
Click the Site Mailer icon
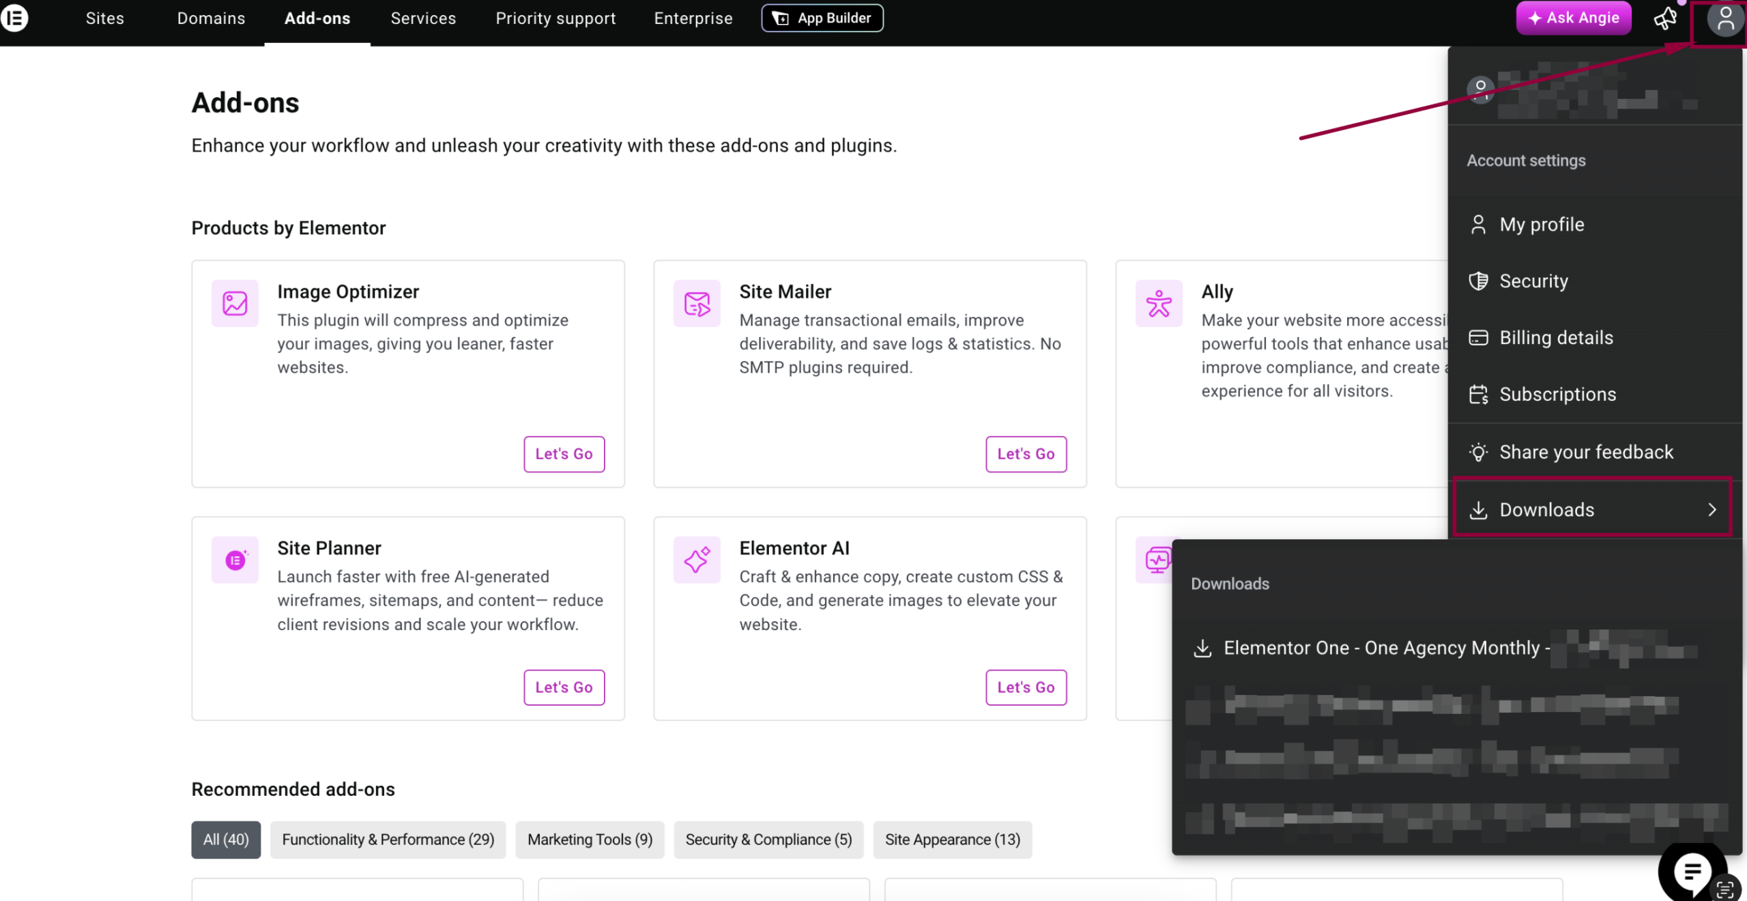pos(697,303)
